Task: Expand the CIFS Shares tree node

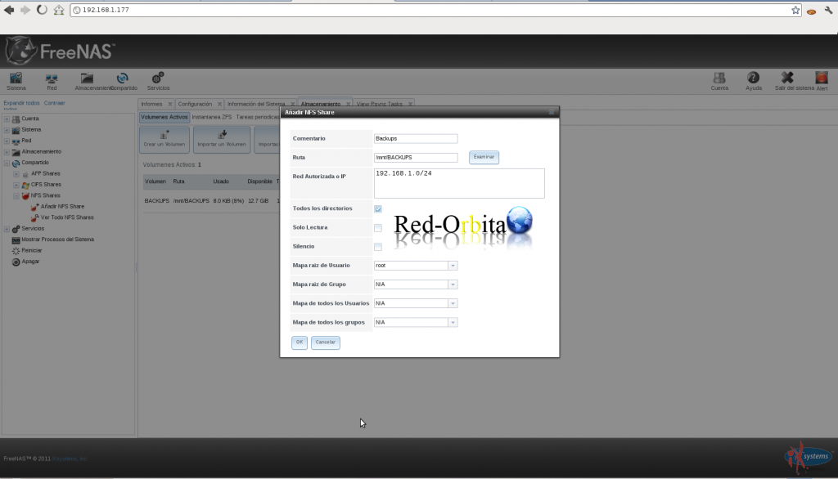Action: (x=16, y=185)
